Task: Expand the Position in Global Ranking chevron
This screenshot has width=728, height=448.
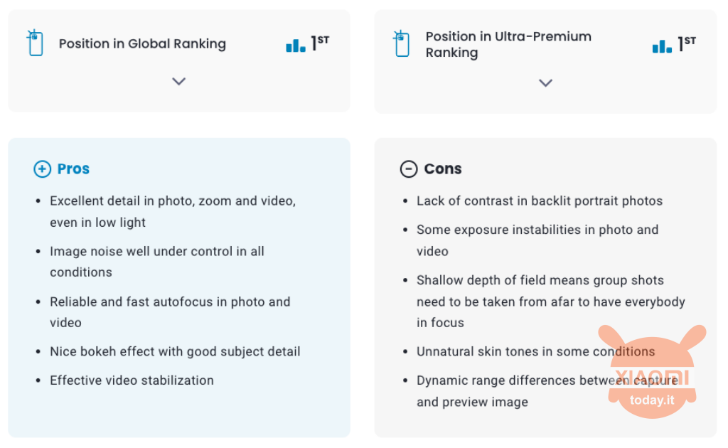Action: click(x=178, y=81)
